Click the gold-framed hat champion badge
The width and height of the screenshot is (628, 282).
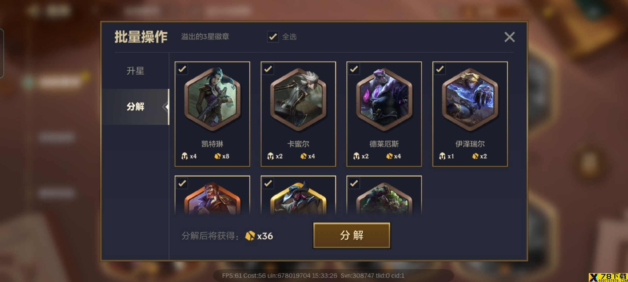tap(298, 198)
